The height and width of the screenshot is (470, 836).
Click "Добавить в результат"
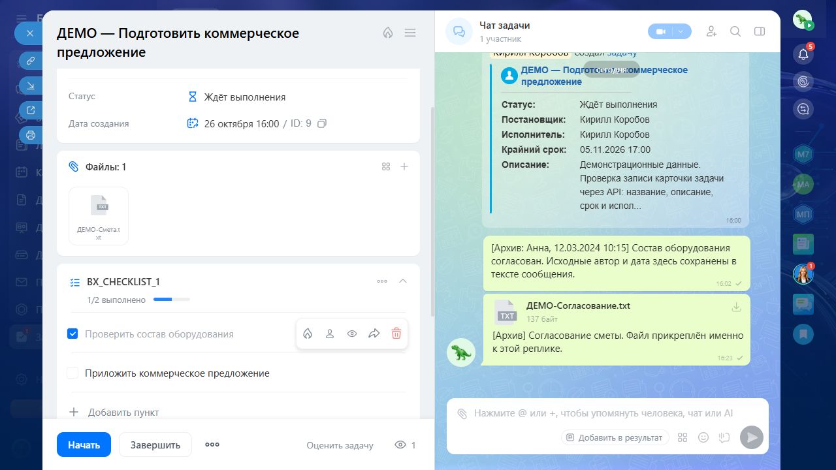click(x=615, y=437)
